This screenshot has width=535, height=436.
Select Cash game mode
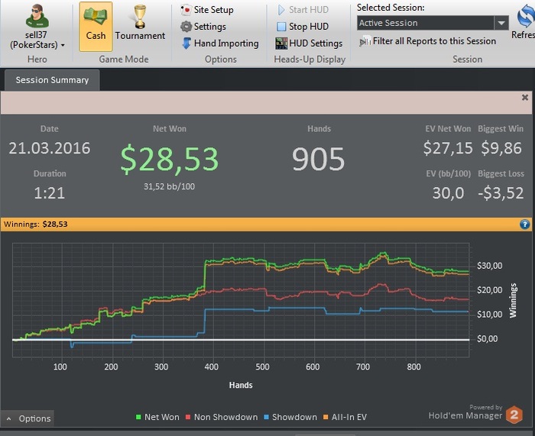pos(96,27)
